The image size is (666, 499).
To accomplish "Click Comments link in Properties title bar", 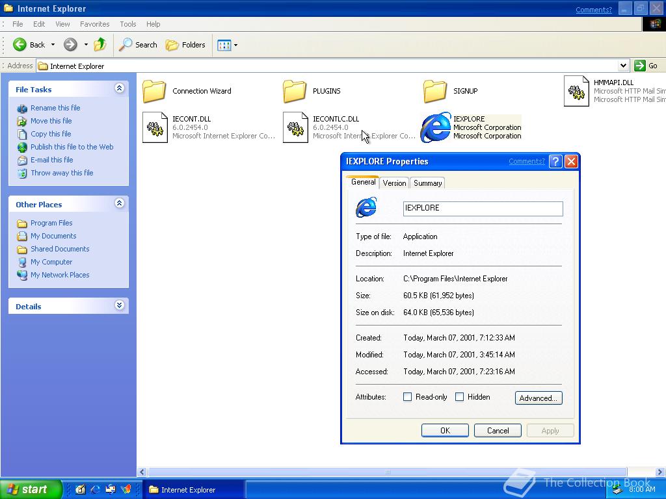I will (527, 161).
